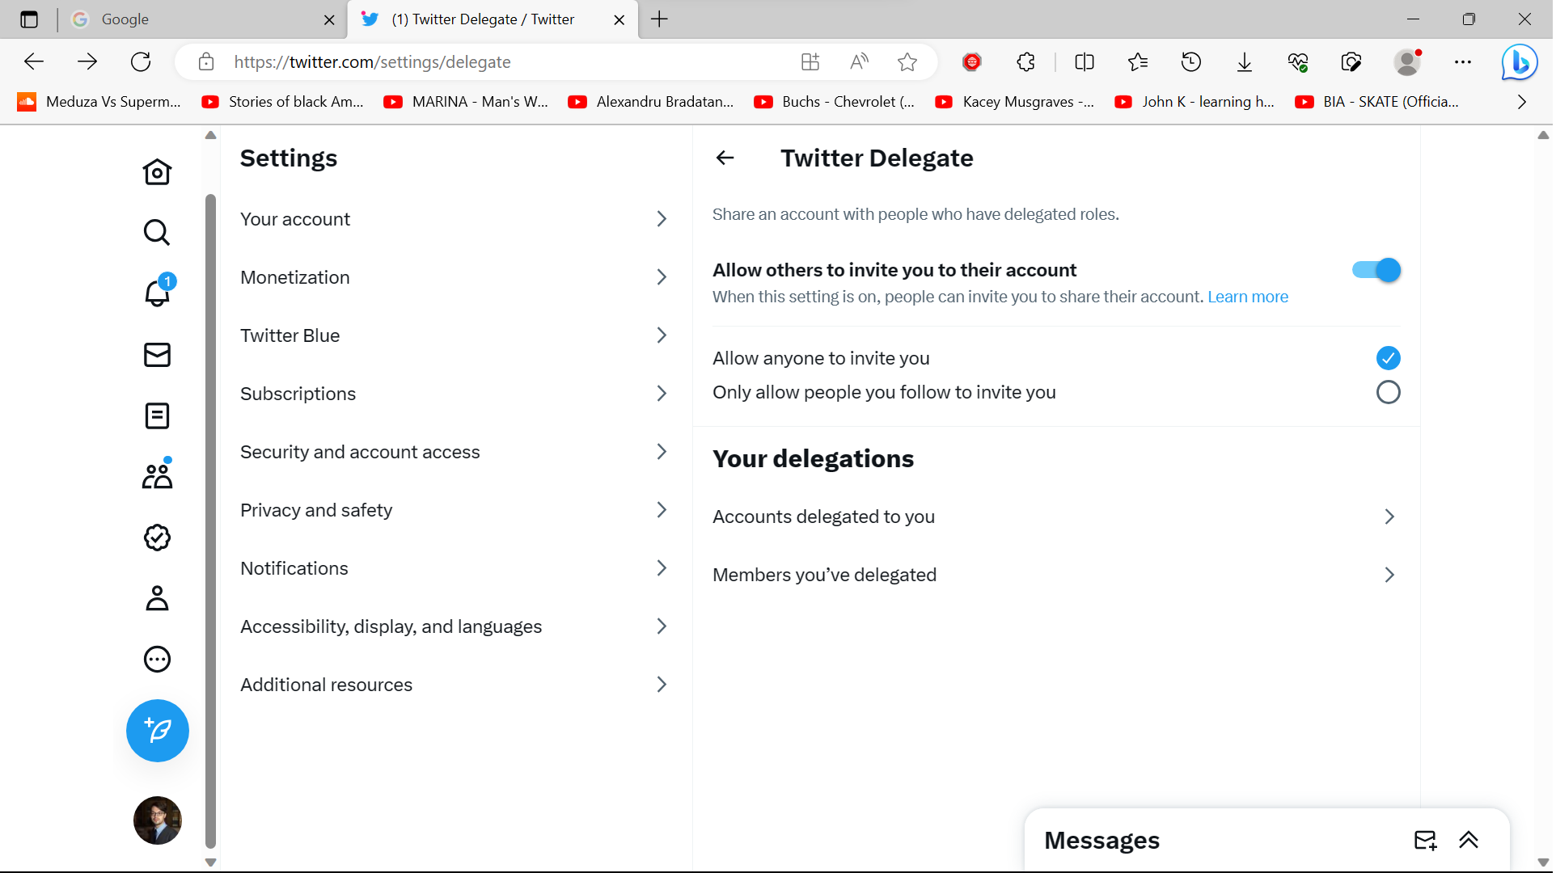Open Stories of black Am... bookmark
The height and width of the screenshot is (873, 1556).
click(283, 102)
